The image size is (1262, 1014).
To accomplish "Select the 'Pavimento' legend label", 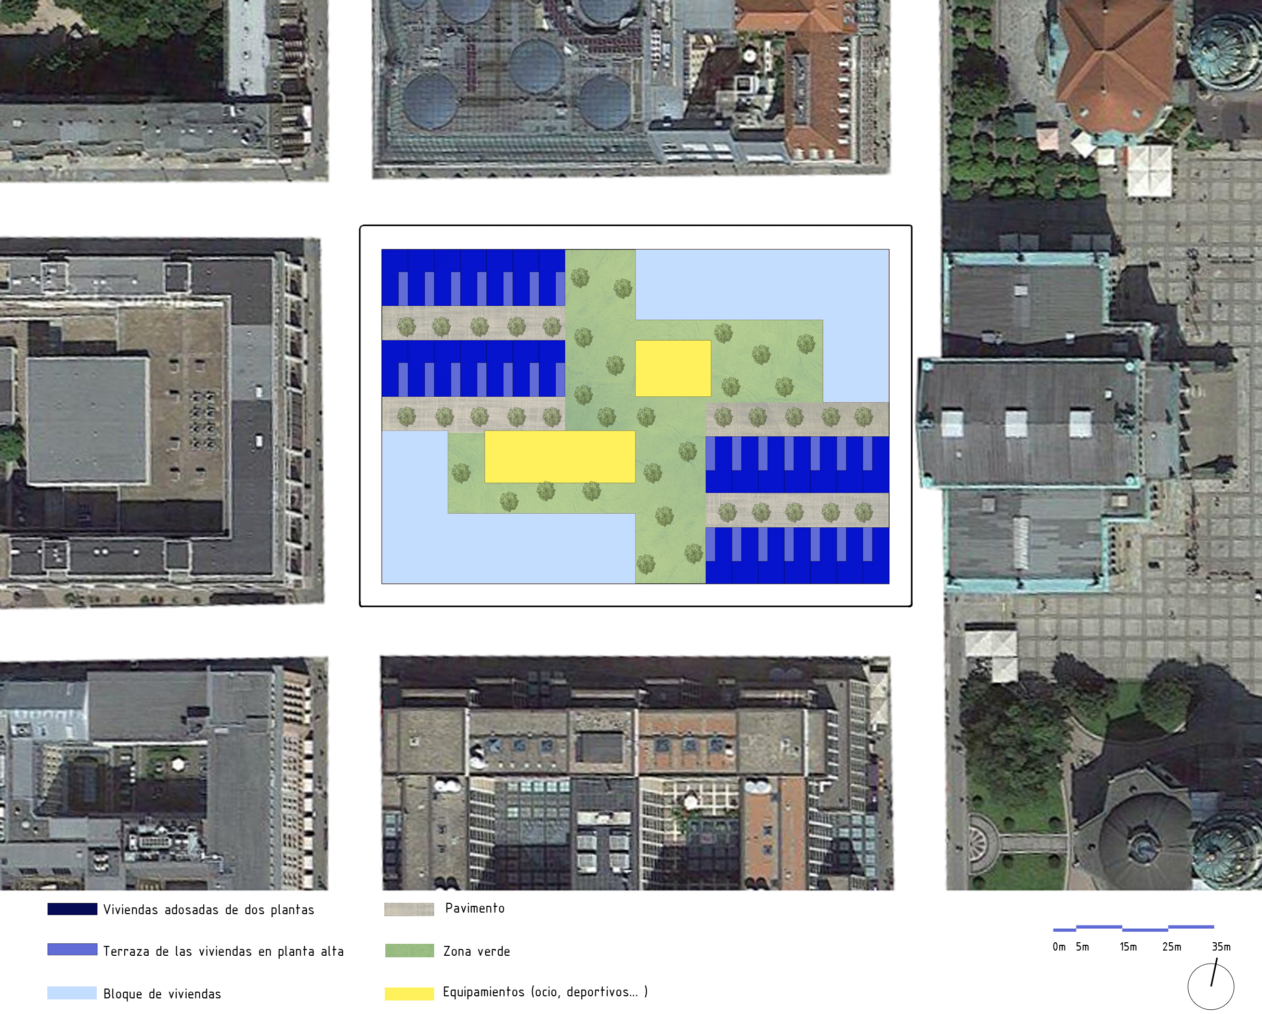I will (475, 907).
